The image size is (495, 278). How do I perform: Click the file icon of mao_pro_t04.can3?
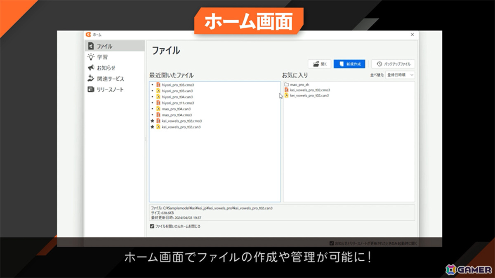(158, 109)
